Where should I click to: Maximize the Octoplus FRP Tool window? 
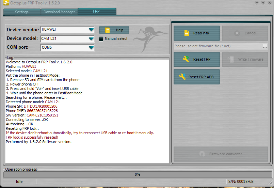click(263, 3)
